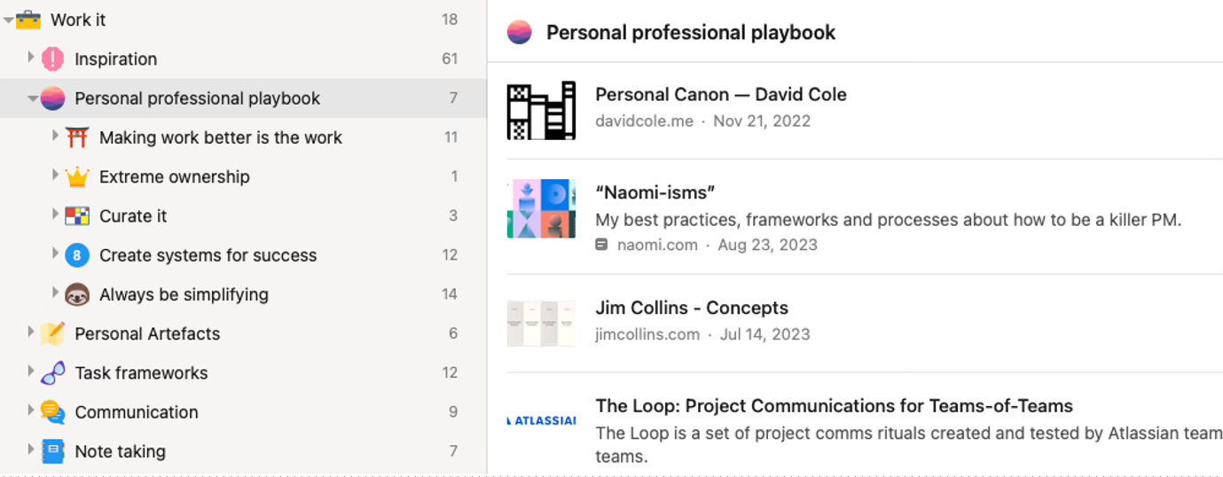
Task: Expand the Inspiration collection arrow
Action: (31, 58)
